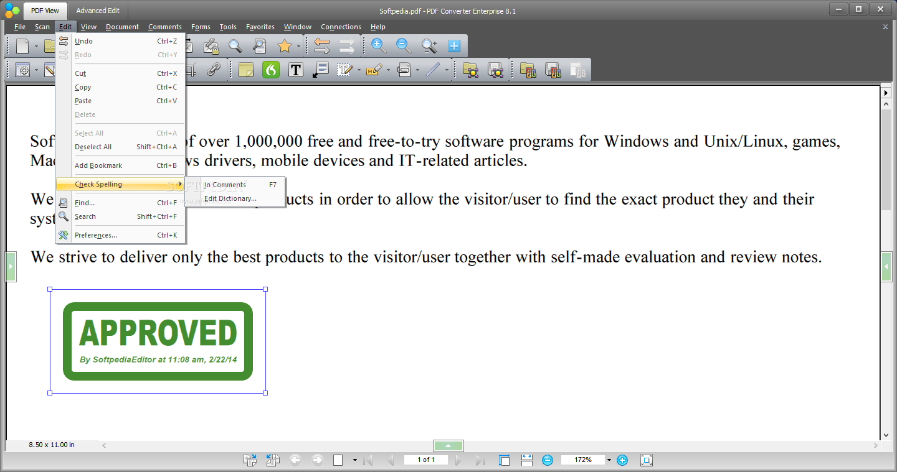The height and width of the screenshot is (472, 897).
Task: Click the save disk with gears icon
Action: coord(495,70)
